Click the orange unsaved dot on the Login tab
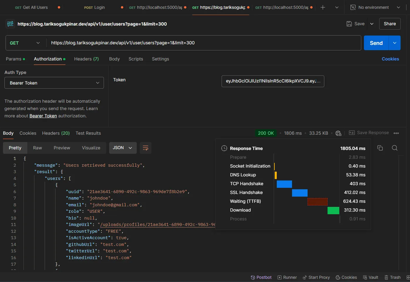The height and width of the screenshot is (282, 410). click(x=122, y=7)
